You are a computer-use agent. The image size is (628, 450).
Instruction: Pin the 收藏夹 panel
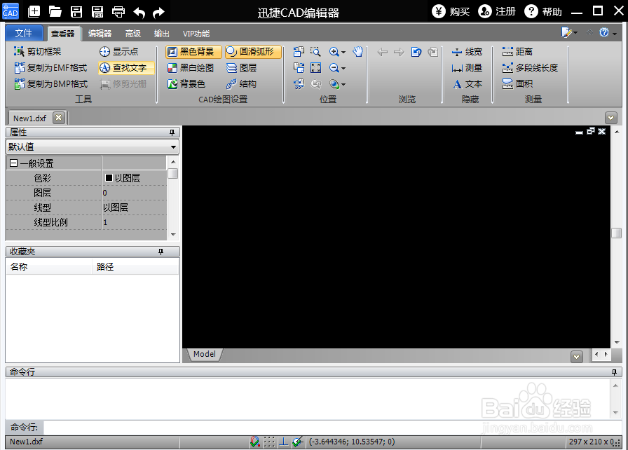[161, 252]
